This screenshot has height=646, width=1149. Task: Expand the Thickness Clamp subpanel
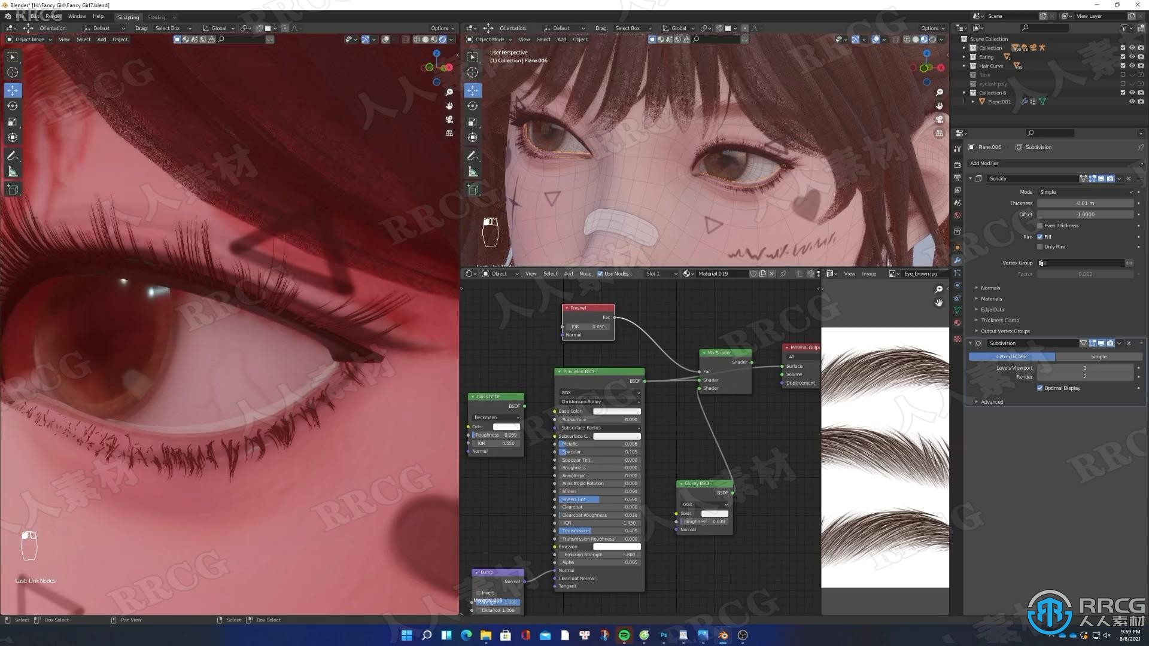[999, 321]
